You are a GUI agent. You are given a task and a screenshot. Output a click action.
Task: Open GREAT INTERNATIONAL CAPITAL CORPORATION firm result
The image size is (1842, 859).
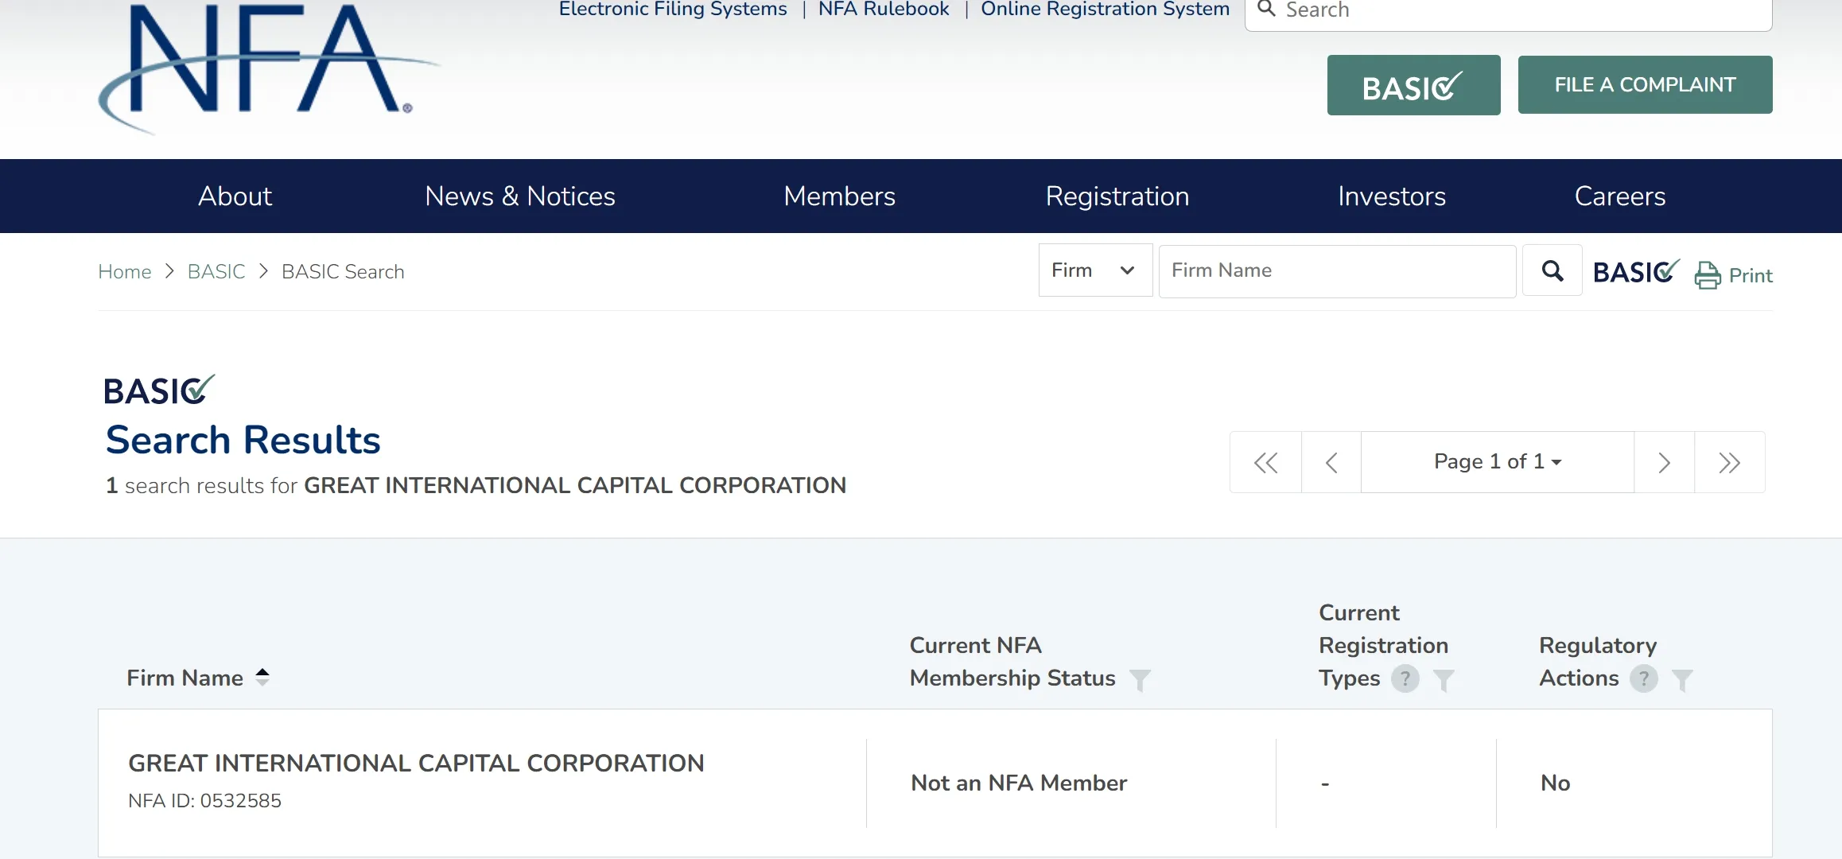click(416, 764)
